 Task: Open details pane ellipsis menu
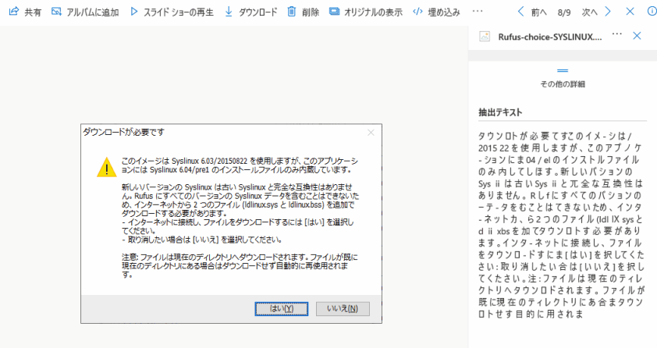(x=616, y=34)
